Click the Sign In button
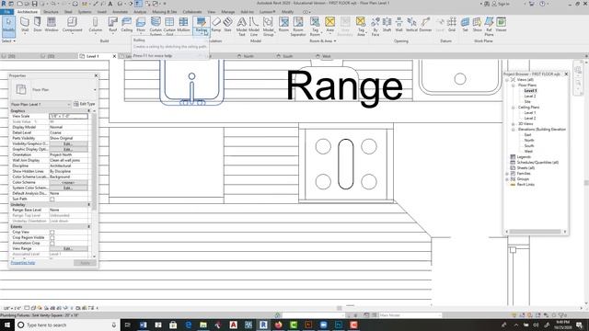Image resolution: width=589 pixels, height=331 pixels. click(501, 4)
